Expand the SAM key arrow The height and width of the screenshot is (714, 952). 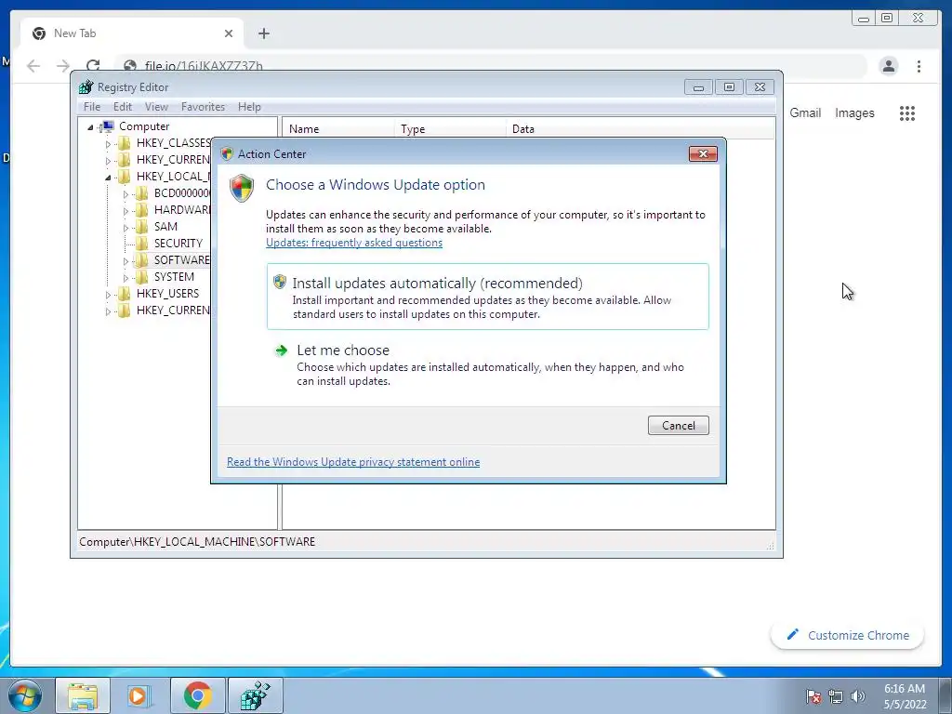pyautogui.click(x=126, y=228)
